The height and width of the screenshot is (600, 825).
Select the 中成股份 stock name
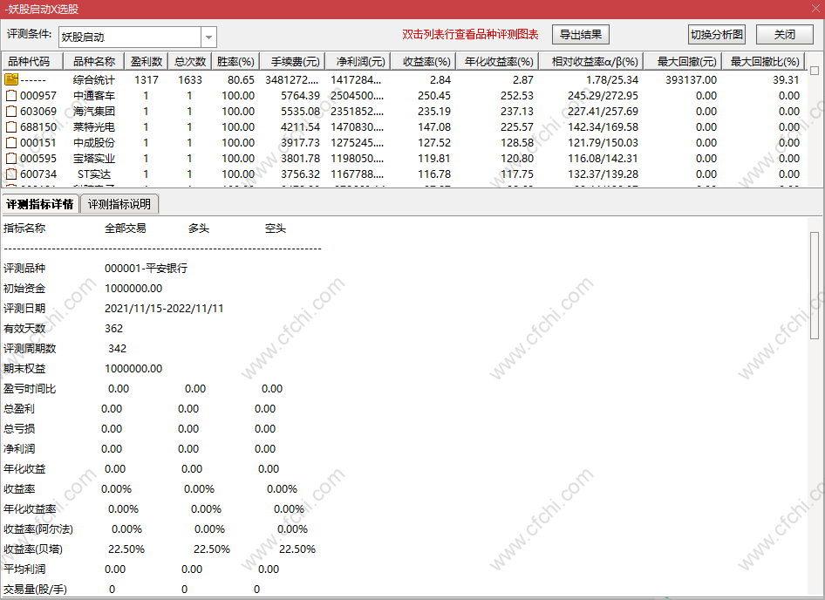93,143
